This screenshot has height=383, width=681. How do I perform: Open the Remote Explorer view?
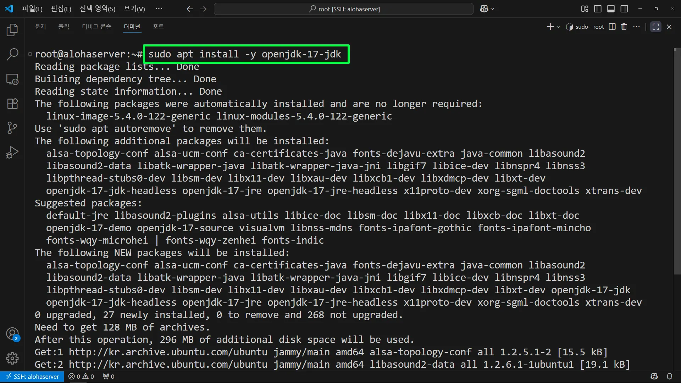12,79
